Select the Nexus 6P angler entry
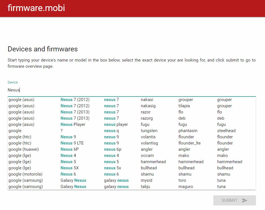 tap(132, 149)
